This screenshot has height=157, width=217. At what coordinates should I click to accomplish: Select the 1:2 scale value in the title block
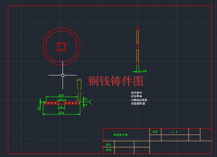pos(175,132)
